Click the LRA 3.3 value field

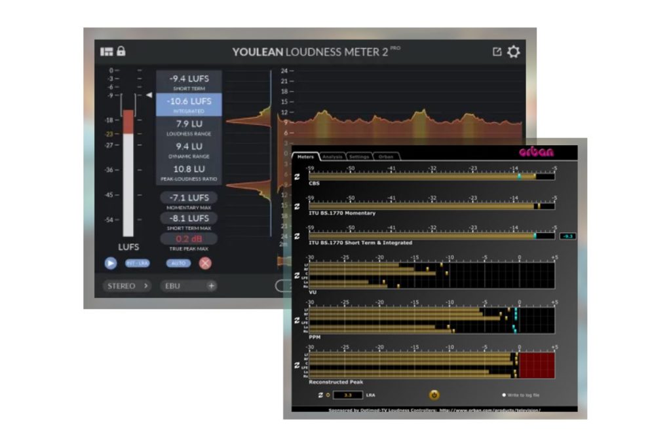(347, 395)
